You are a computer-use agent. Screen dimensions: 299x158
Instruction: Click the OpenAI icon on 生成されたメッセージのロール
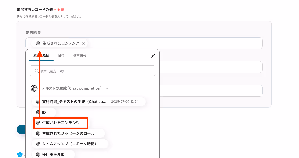(x=38, y=133)
